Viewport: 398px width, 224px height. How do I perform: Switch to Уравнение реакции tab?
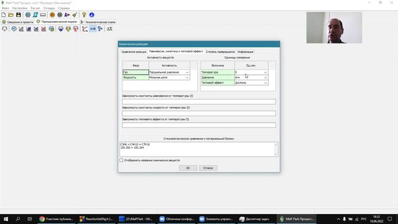click(134, 52)
